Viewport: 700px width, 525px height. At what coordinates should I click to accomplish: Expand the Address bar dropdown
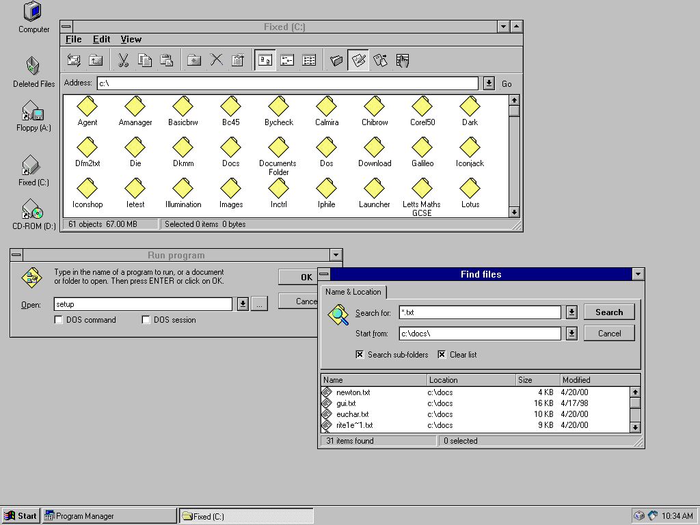click(x=489, y=83)
